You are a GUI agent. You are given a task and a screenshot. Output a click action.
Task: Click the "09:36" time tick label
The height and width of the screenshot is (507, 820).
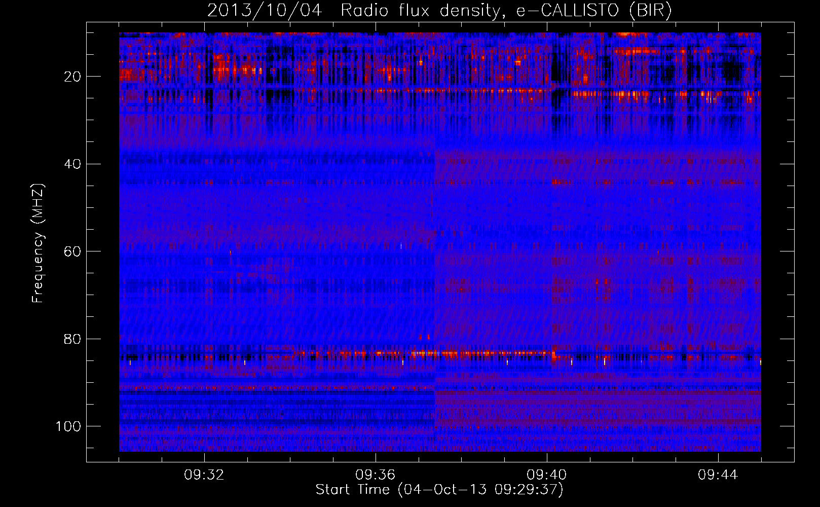pyautogui.click(x=376, y=475)
